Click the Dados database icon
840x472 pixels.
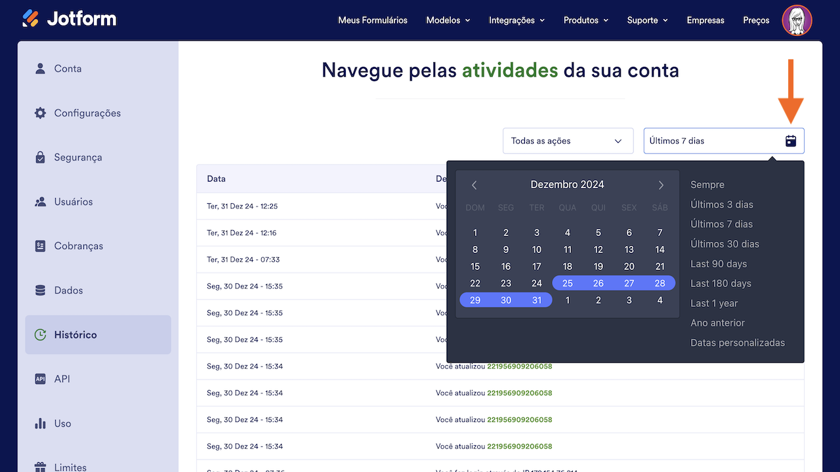tap(41, 290)
